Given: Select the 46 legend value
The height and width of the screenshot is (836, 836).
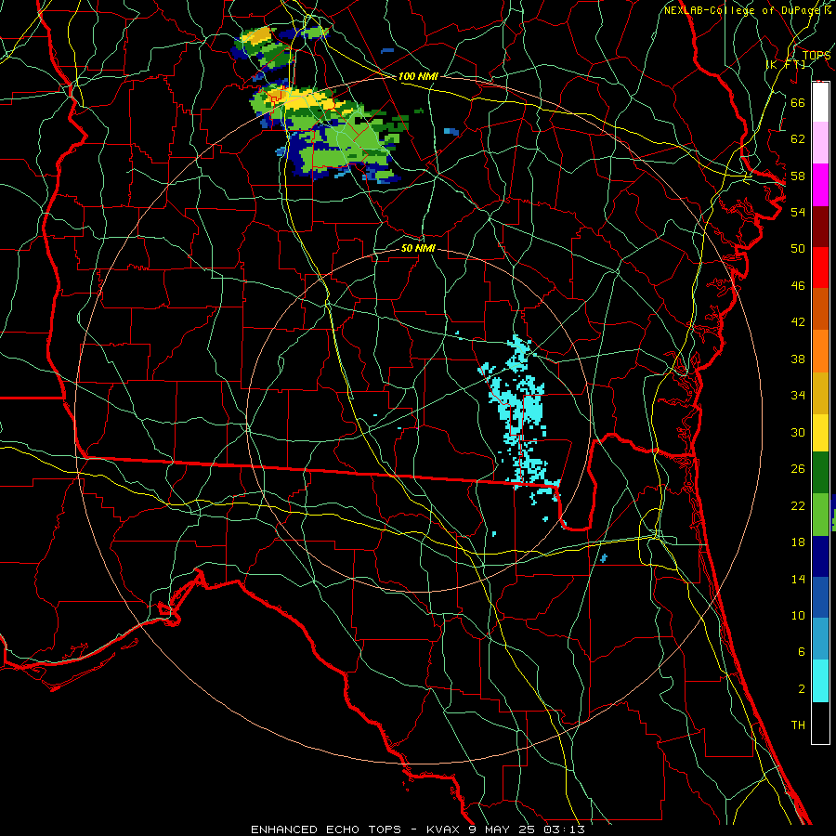Looking at the screenshot, I should pos(798,286).
